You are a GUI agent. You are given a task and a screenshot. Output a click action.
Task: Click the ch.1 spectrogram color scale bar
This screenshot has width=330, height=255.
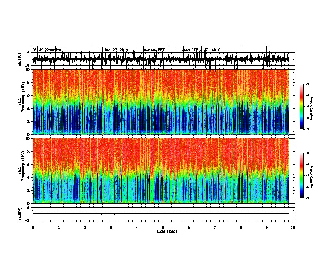point(301,107)
